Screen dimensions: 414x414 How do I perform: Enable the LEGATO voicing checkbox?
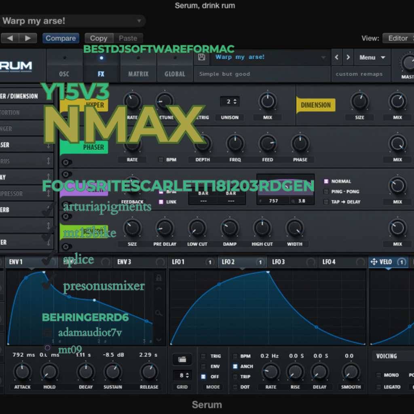pos(378,387)
